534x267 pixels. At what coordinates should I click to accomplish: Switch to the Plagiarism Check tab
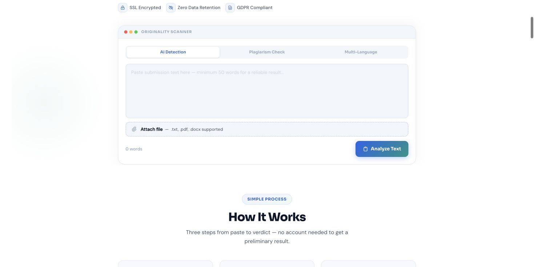(x=267, y=52)
